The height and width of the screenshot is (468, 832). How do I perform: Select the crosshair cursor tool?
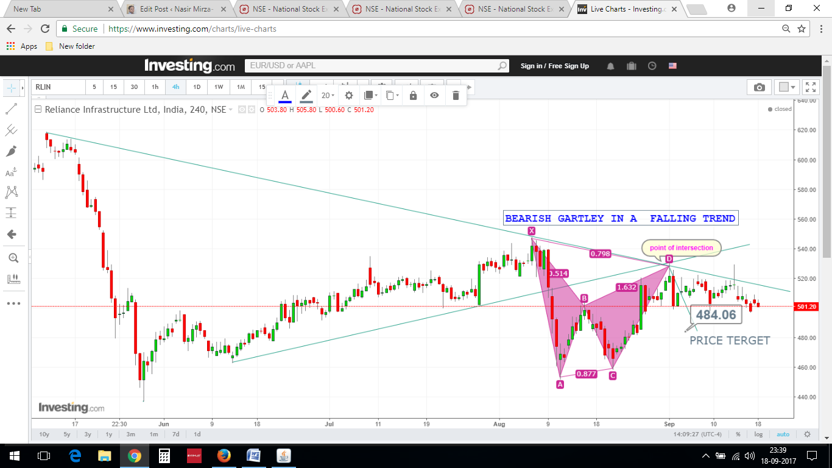pyautogui.click(x=12, y=88)
